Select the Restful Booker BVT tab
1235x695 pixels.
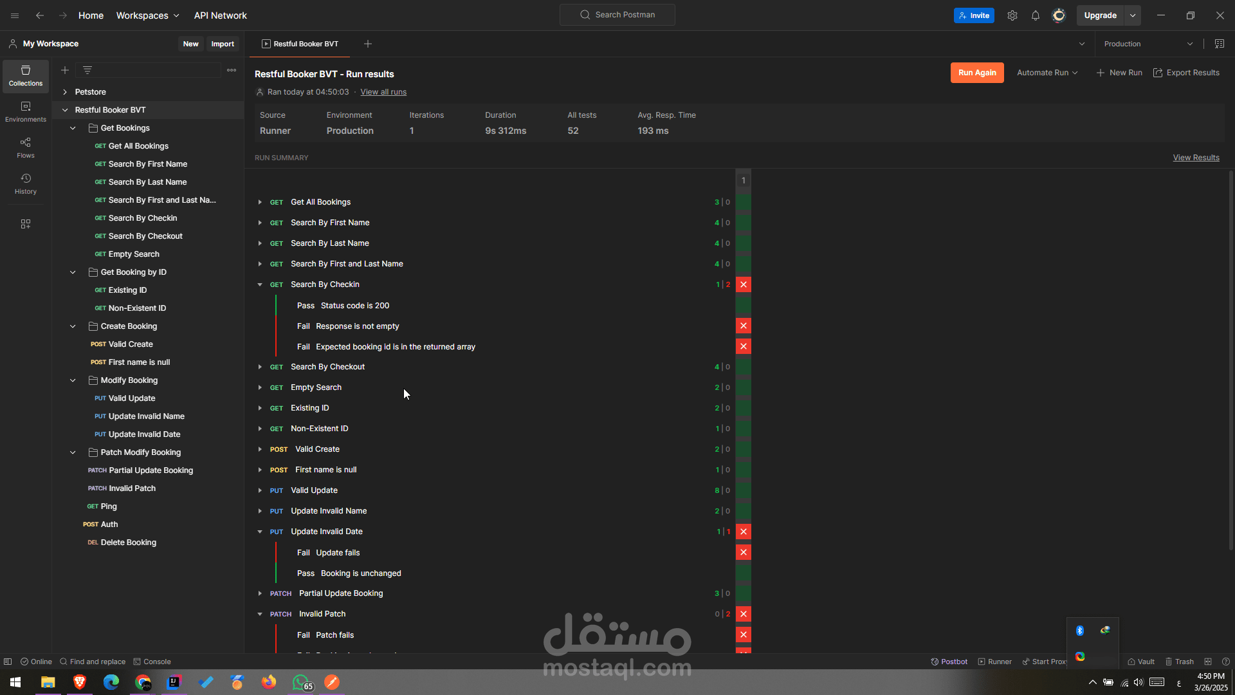pos(300,44)
